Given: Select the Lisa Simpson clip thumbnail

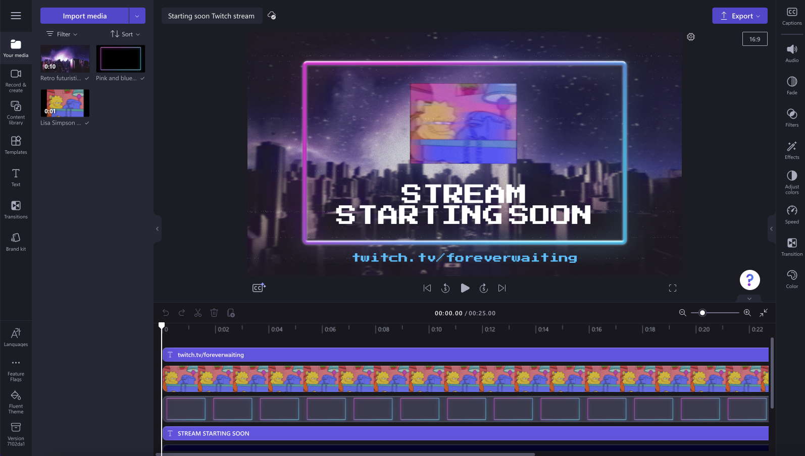Looking at the screenshot, I should click(65, 103).
